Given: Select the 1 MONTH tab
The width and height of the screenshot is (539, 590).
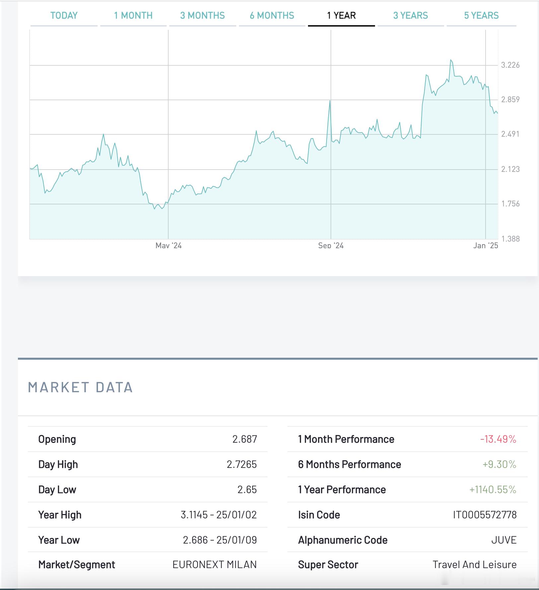Looking at the screenshot, I should (133, 16).
